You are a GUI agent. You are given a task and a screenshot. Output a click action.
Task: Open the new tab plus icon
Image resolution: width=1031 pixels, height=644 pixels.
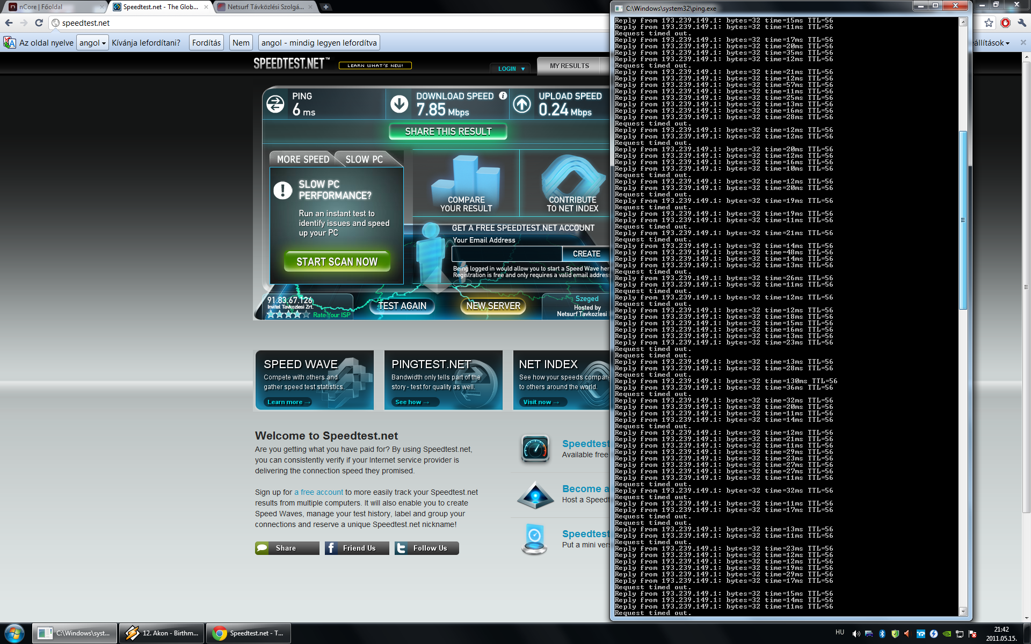click(325, 7)
